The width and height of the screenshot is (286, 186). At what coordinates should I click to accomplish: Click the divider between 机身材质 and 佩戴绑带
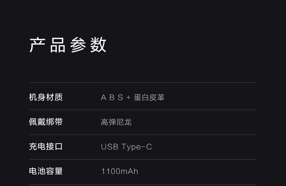click(x=143, y=109)
